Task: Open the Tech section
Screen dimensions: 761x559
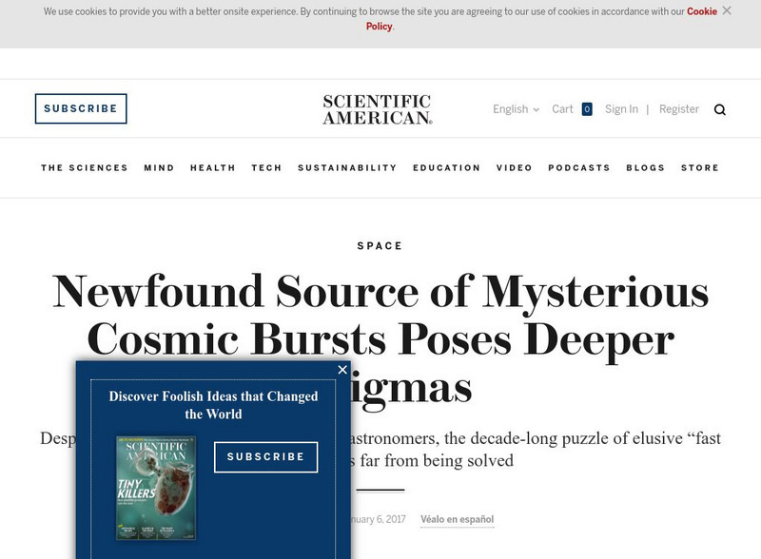Action: pos(266,168)
